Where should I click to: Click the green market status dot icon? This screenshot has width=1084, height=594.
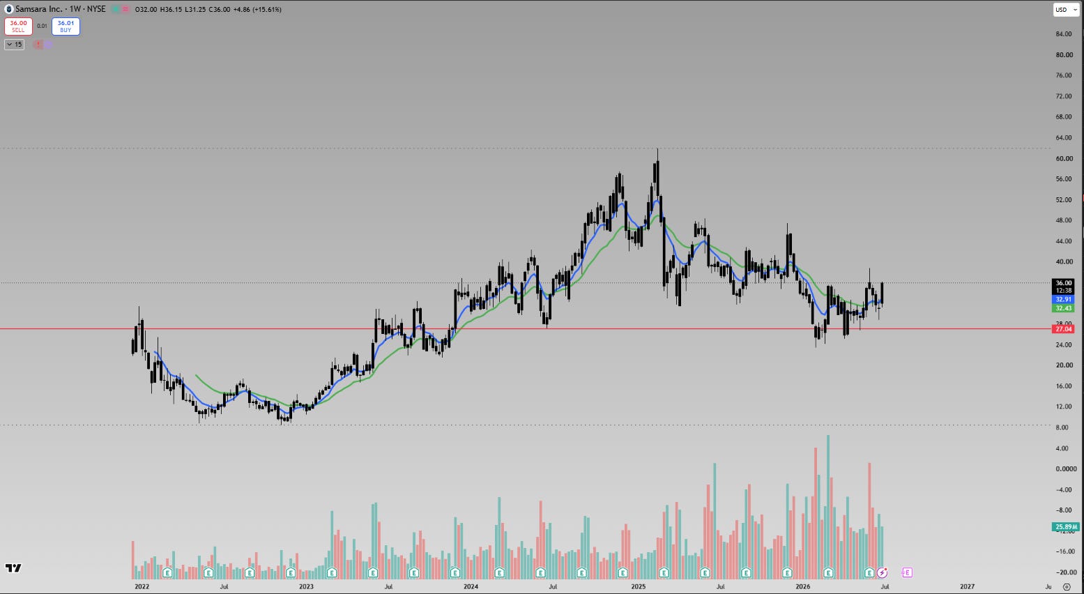point(115,9)
